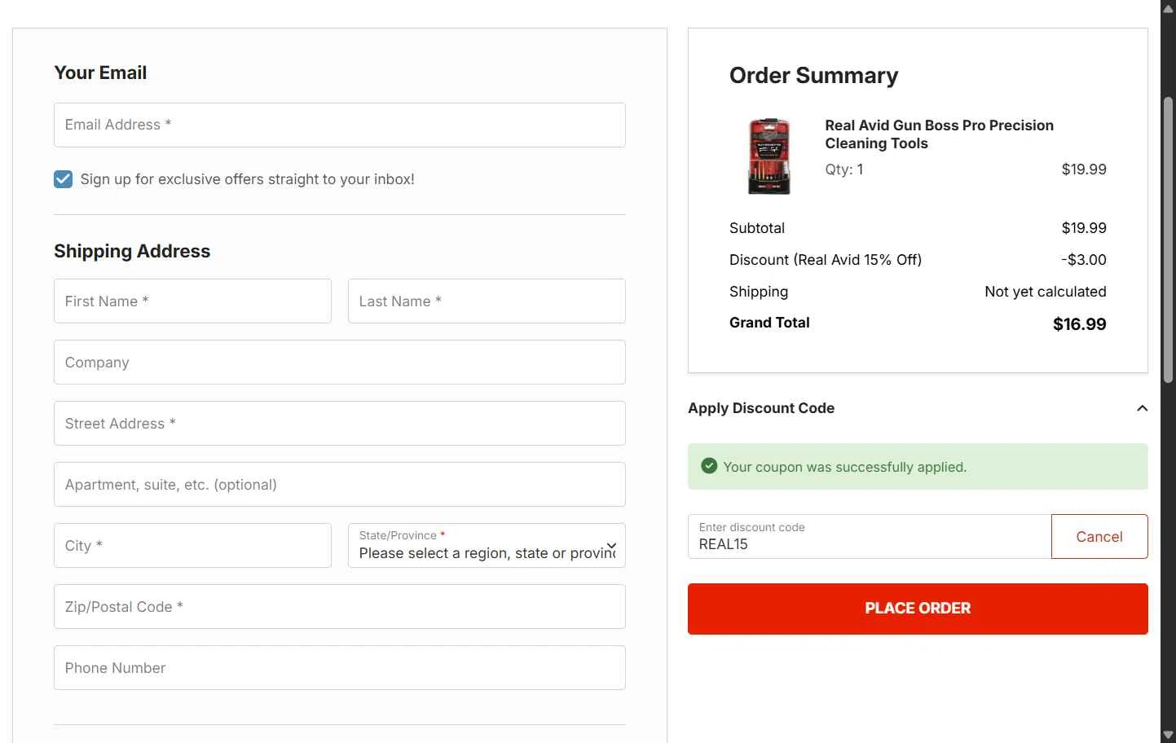Screen dimensions: 1176x743
Task: Click the scrollbar up arrow
Action: coord(1168,8)
